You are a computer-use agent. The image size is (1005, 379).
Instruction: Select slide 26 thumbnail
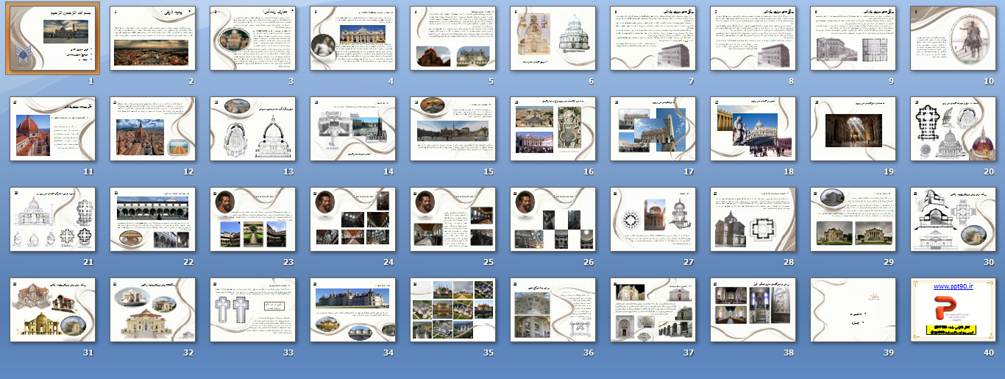(x=553, y=219)
